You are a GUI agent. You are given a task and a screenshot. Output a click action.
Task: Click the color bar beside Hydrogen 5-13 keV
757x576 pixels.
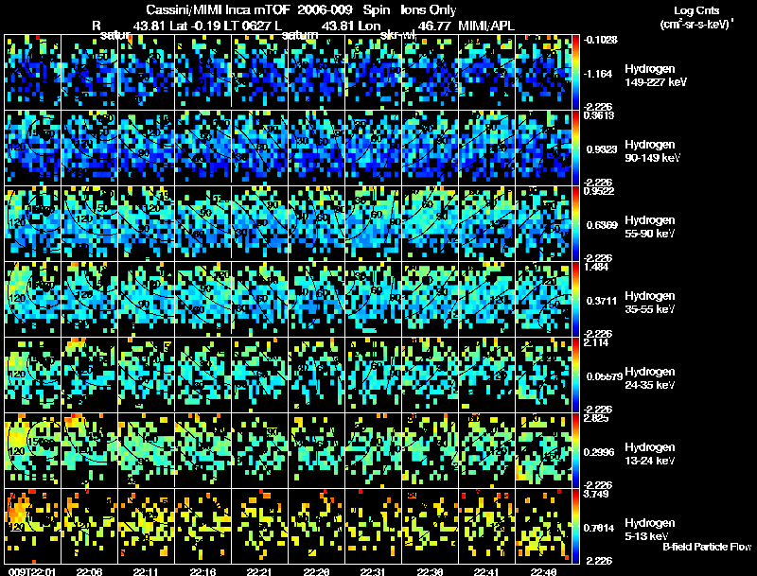point(575,526)
